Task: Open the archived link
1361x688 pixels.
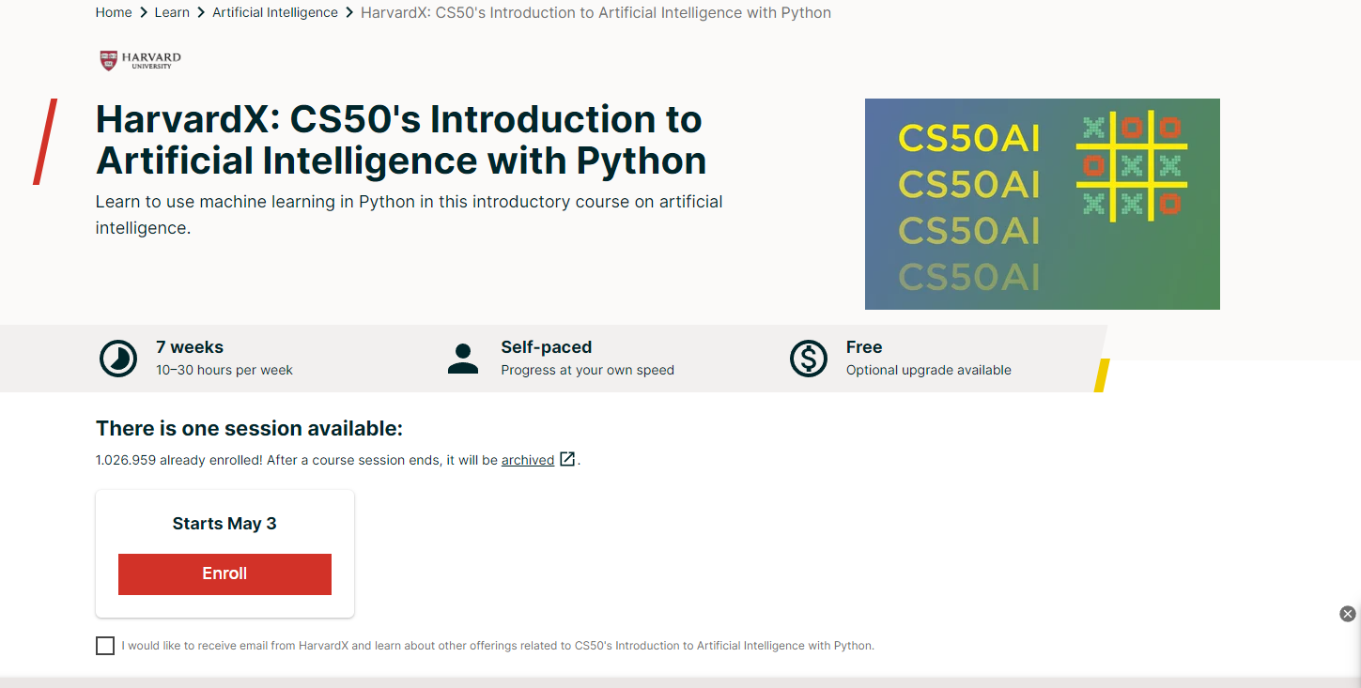Action: 528,460
